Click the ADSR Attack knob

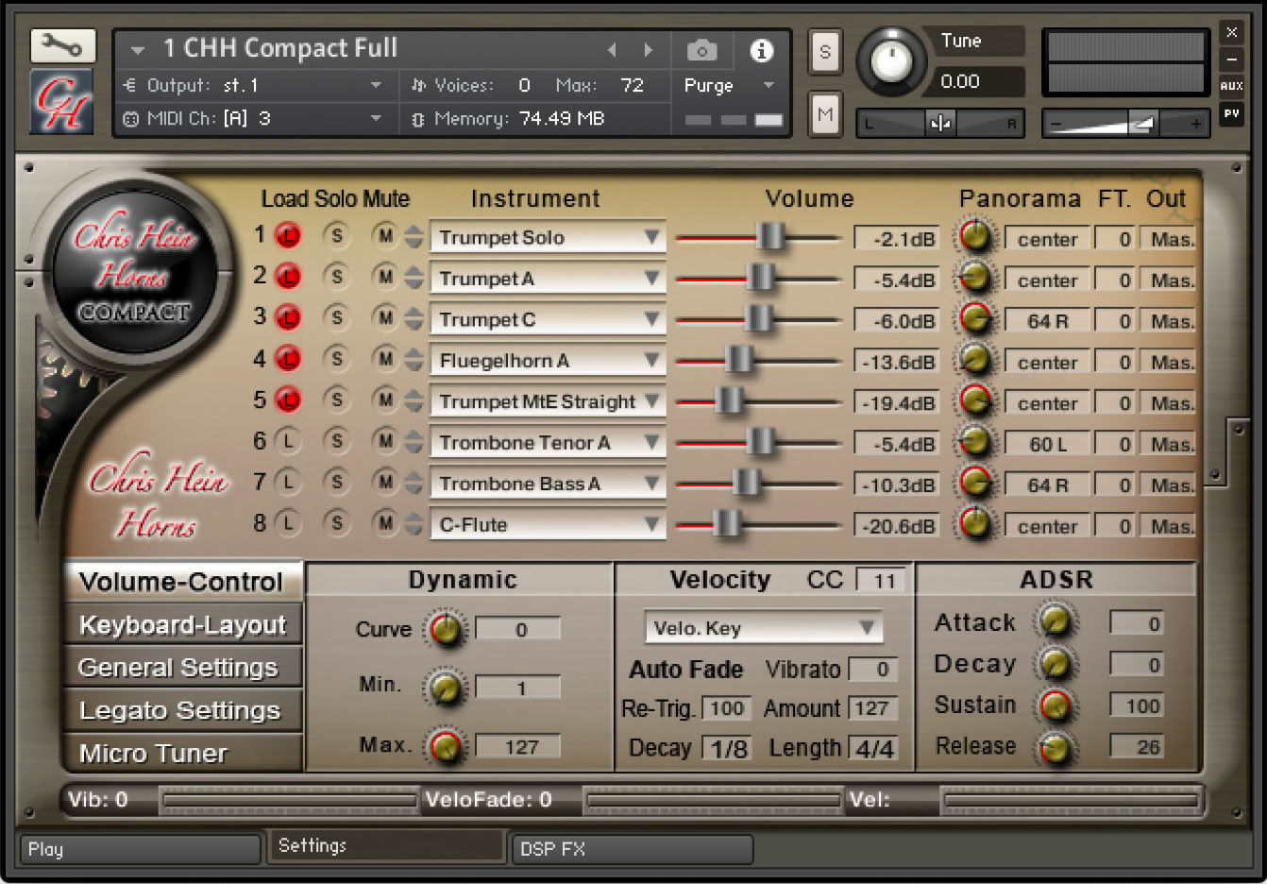(x=1055, y=621)
